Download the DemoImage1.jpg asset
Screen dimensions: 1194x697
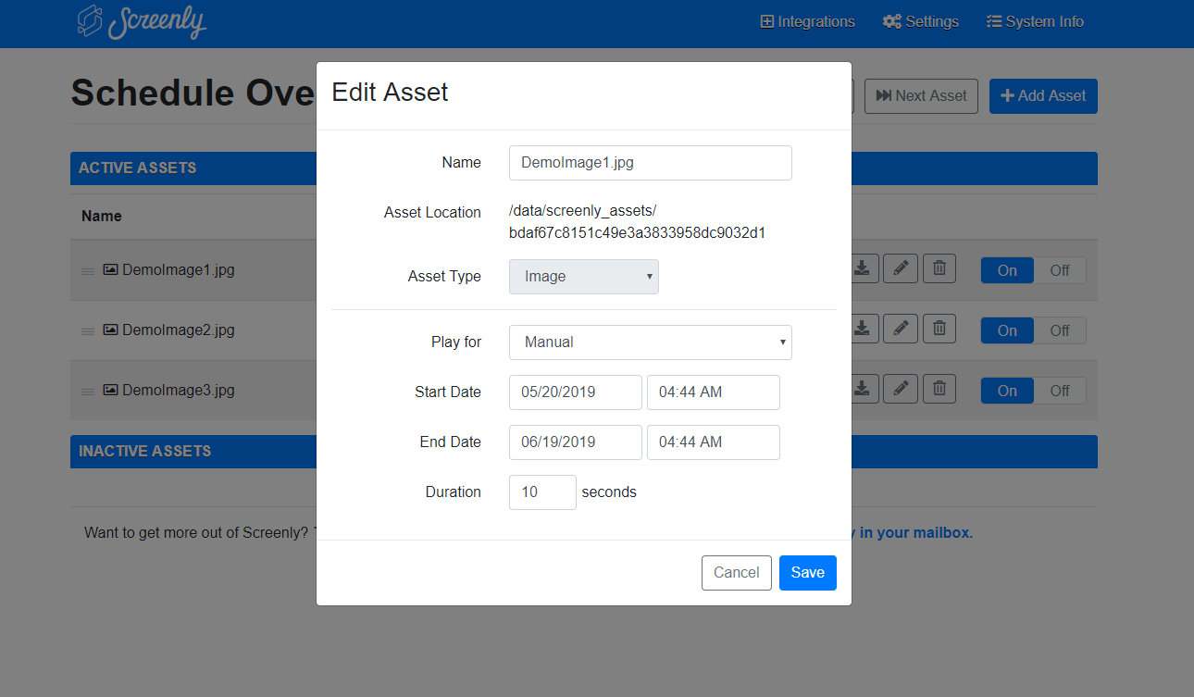pyautogui.click(x=863, y=269)
